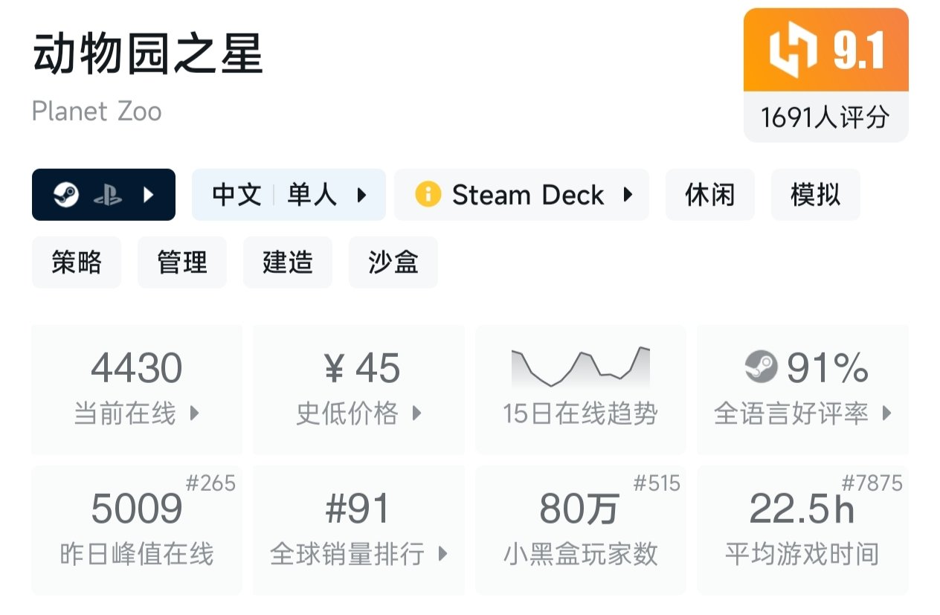Click the Steam platform icon

66,195
